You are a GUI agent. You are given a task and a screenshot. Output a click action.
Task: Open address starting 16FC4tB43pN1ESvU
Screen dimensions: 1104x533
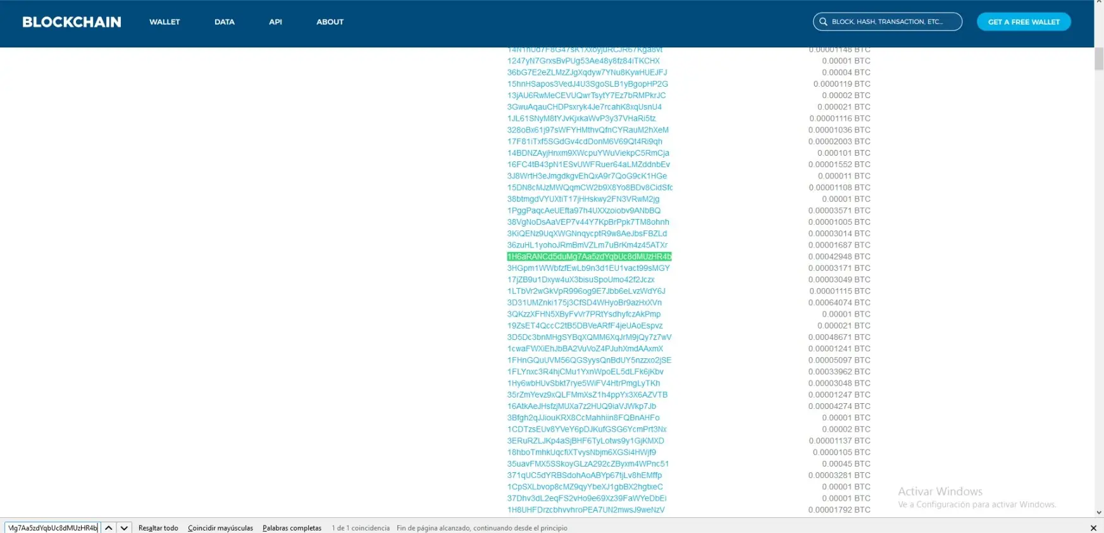pos(588,164)
